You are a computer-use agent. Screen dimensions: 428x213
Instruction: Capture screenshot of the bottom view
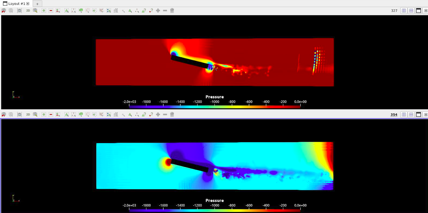20,114
